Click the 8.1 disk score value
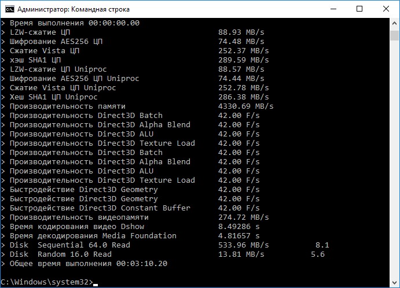 322,245
